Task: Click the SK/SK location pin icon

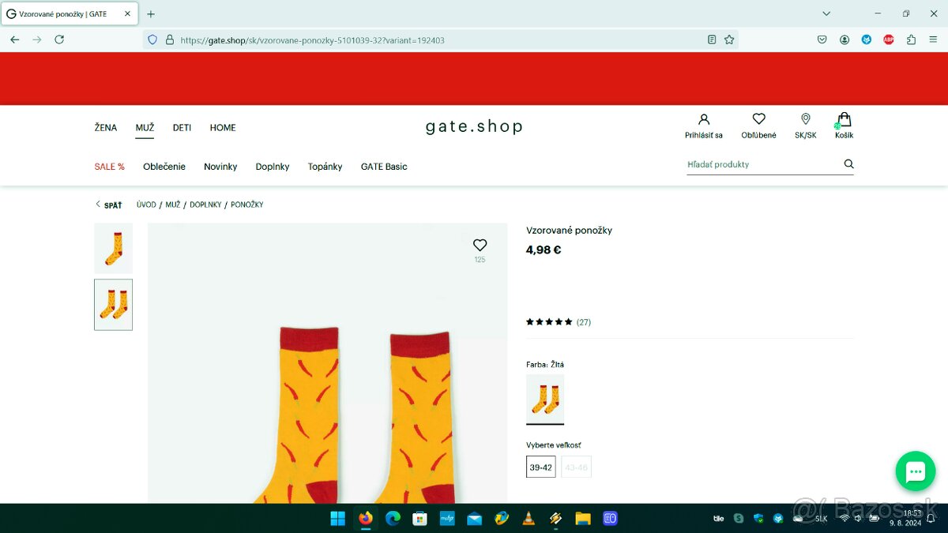Action: pyautogui.click(x=805, y=119)
